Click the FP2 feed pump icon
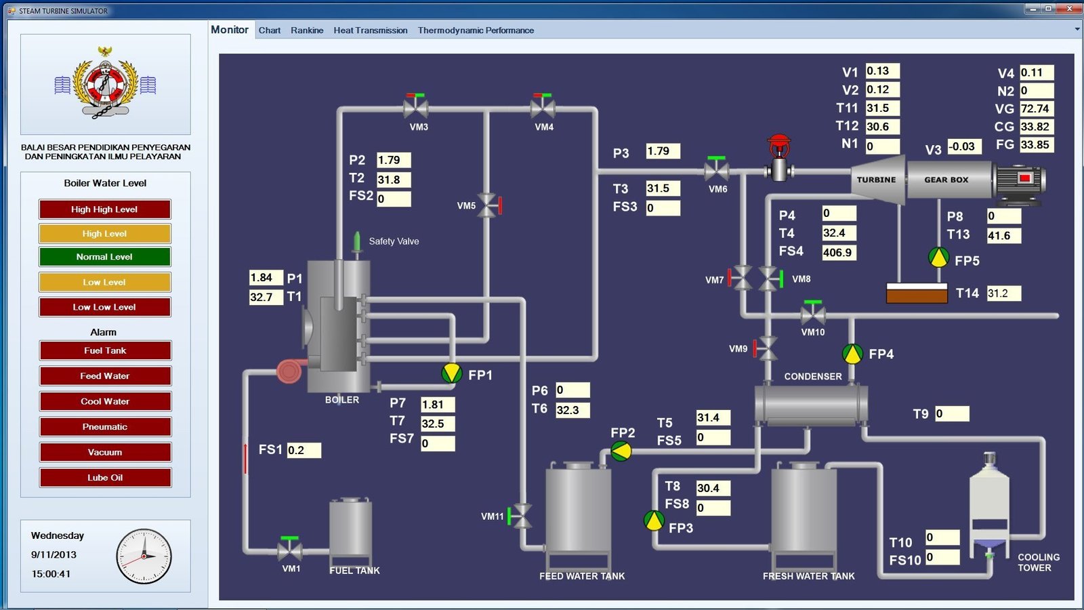The image size is (1084, 610). point(621,451)
